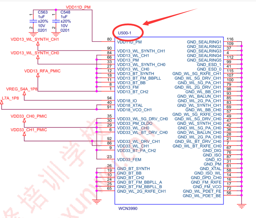Screen dimensions: 256x218
Task: Select the C548 capacitor symbol
Action: (x=56, y=21)
